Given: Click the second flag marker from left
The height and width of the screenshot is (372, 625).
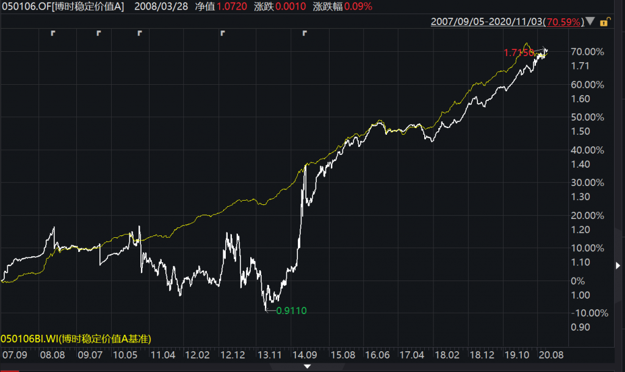Looking at the screenshot, I should (99, 33).
